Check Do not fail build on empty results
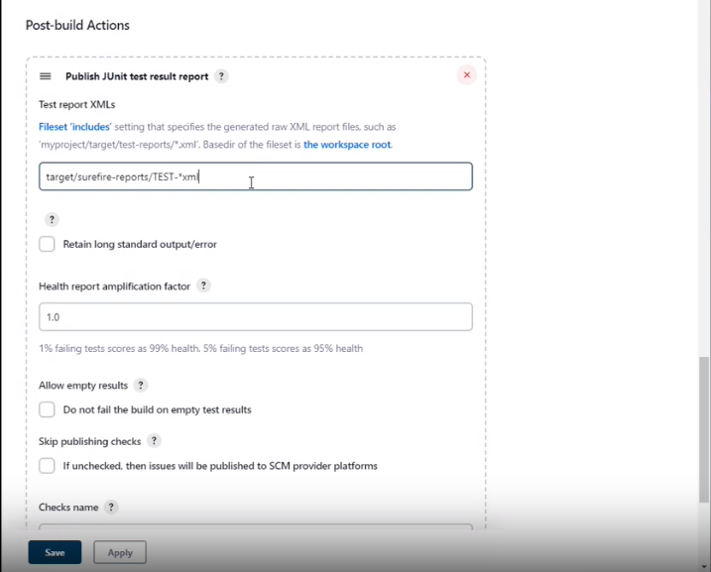Screen dimensions: 711x572 (x=47, y=409)
